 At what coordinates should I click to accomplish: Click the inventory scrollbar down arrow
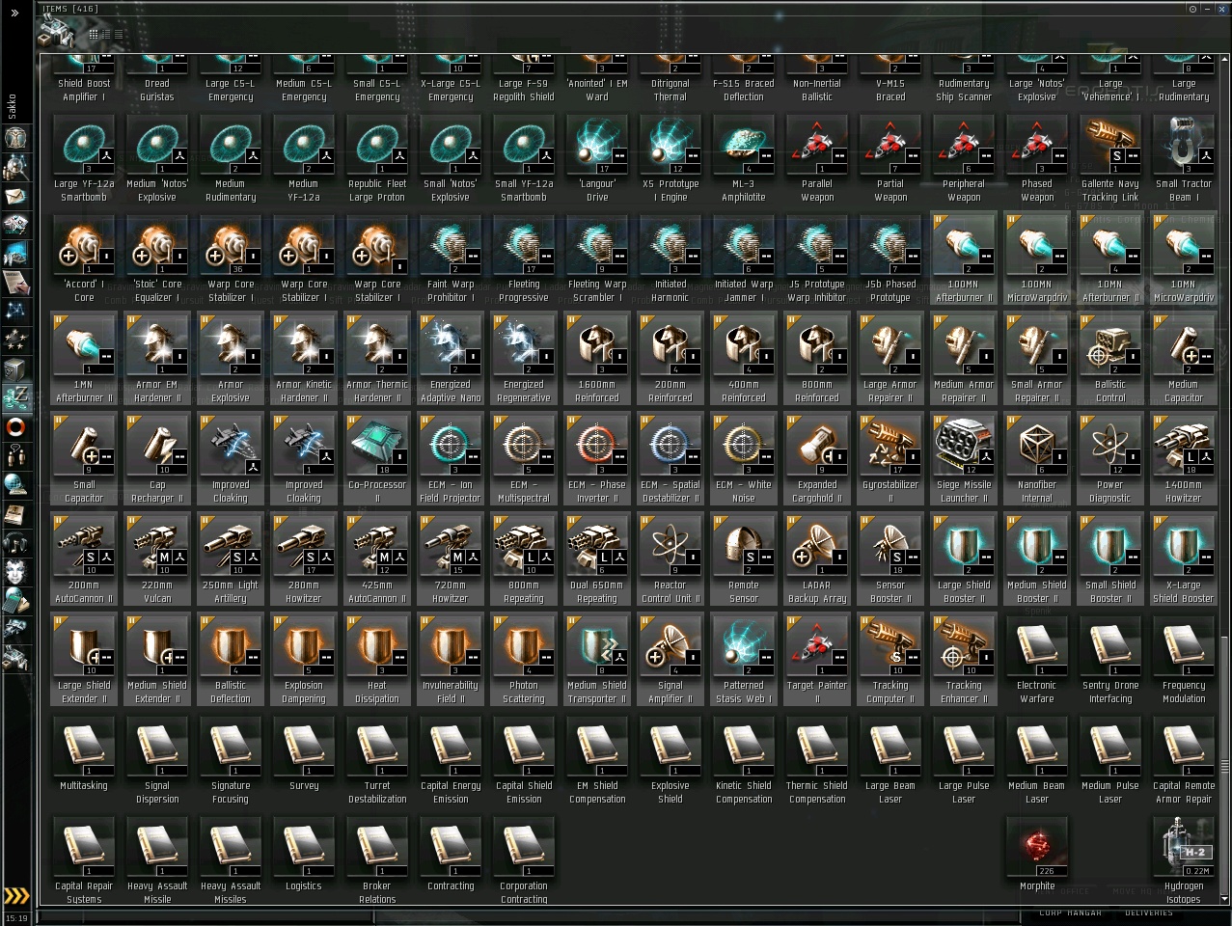pos(1224,899)
